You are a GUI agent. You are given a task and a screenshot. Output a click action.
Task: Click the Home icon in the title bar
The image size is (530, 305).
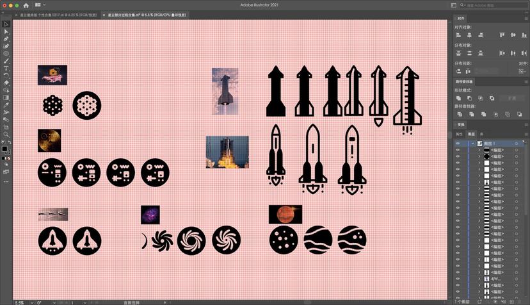pos(26,5)
